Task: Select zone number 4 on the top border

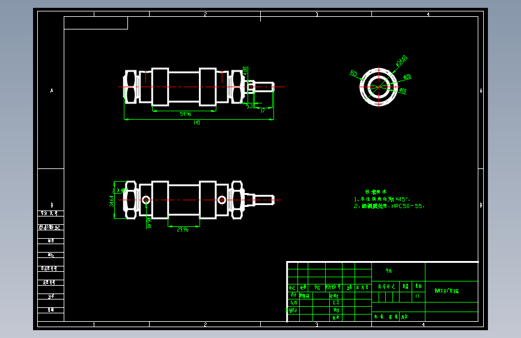Action: (428, 14)
